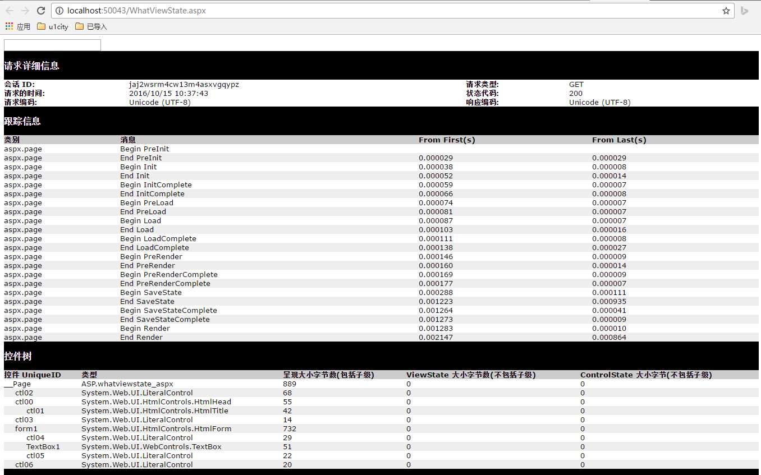Click the ASP.whatviewstate_aspx type cell

(127, 384)
